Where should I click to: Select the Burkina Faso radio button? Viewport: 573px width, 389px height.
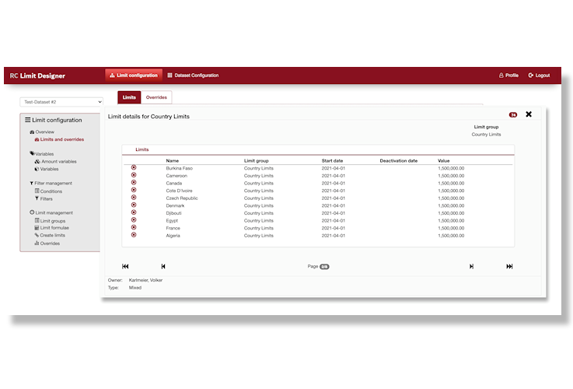134,167
